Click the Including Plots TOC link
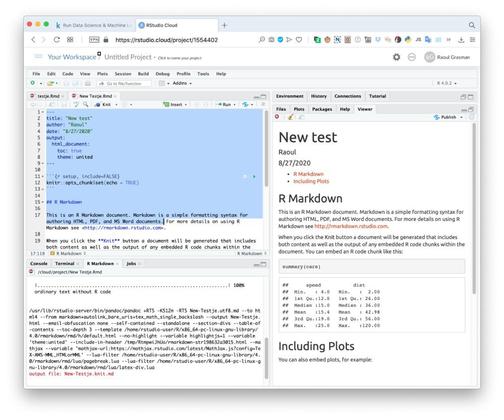 tap(311, 182)
